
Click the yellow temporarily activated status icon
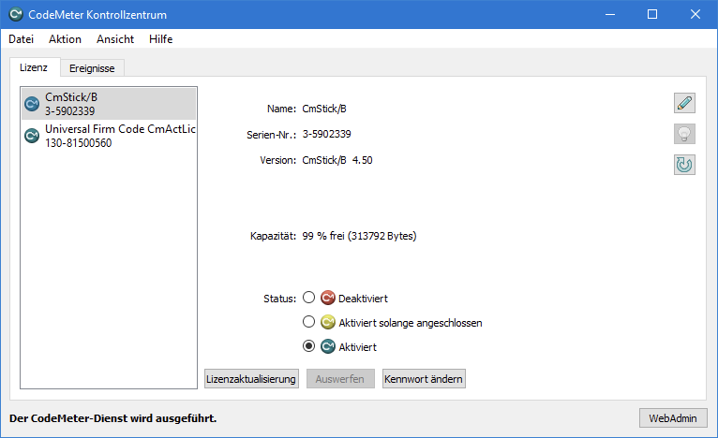tap(327, 323)
